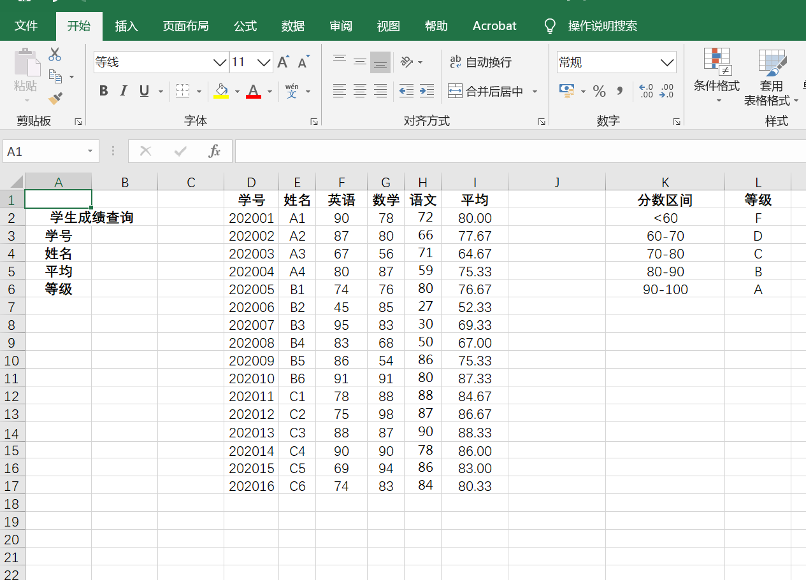806x580 pixels.
Task: Click the text orientation icon
Action: coord(407,62)
